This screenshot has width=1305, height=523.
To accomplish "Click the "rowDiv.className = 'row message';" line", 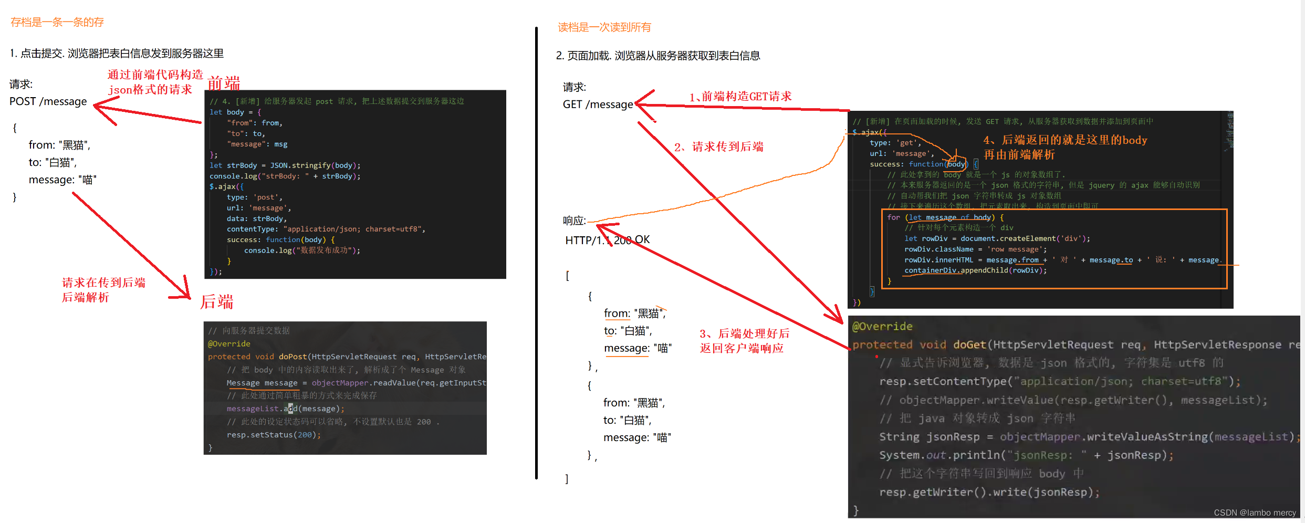I will [x=976, y=249].
